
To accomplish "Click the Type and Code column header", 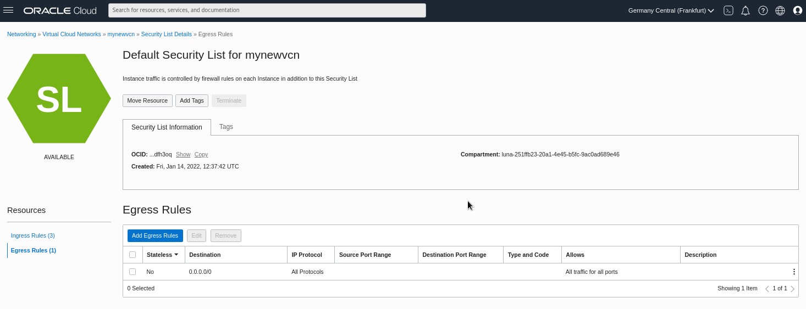I will [528, 255].
